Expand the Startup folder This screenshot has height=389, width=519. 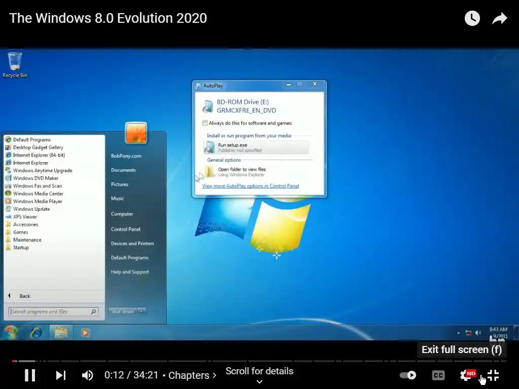click(x=21, y=247)
